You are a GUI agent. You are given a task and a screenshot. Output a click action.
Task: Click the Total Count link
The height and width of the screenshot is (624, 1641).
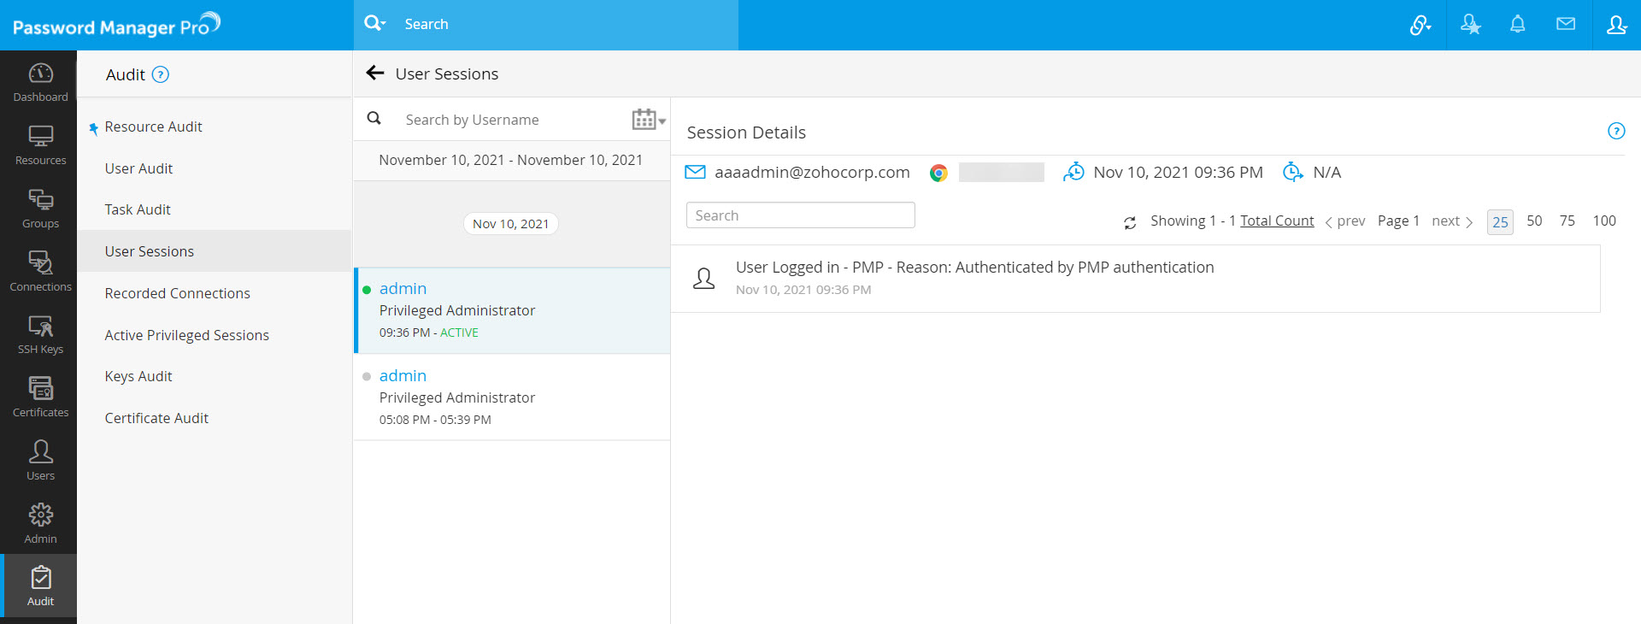pos(1276,221)
